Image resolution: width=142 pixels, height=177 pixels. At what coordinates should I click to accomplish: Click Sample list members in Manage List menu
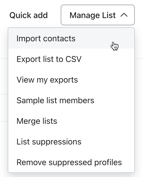pos(71,100)
